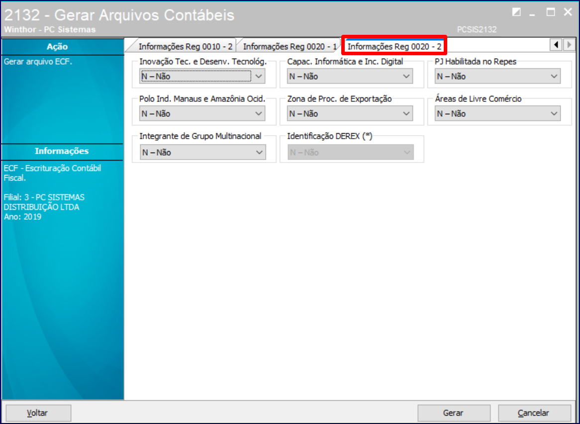Open Polo Ind. Manaus e Amazônia Ocid. dropdown
580x424 pixels.
[x=202, y=113]
